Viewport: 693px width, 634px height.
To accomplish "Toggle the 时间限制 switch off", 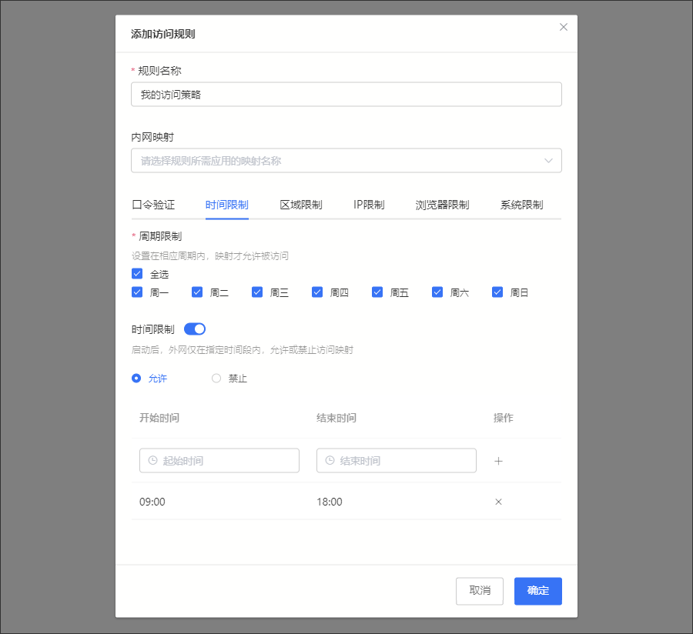I will (195, 329).
